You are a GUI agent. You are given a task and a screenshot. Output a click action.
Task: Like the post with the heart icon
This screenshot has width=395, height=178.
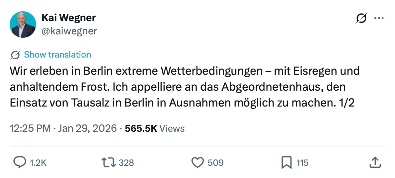click(x=197, y=162)
